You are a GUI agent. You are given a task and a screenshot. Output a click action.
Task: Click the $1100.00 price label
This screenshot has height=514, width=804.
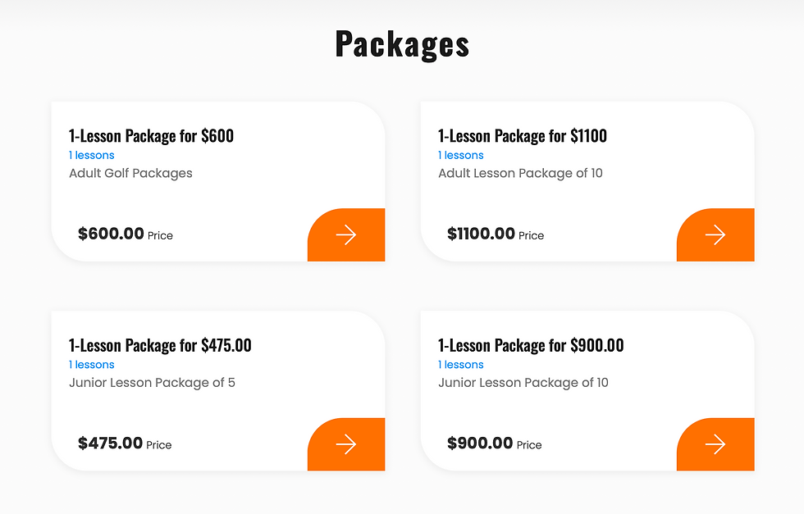point(481,234)
